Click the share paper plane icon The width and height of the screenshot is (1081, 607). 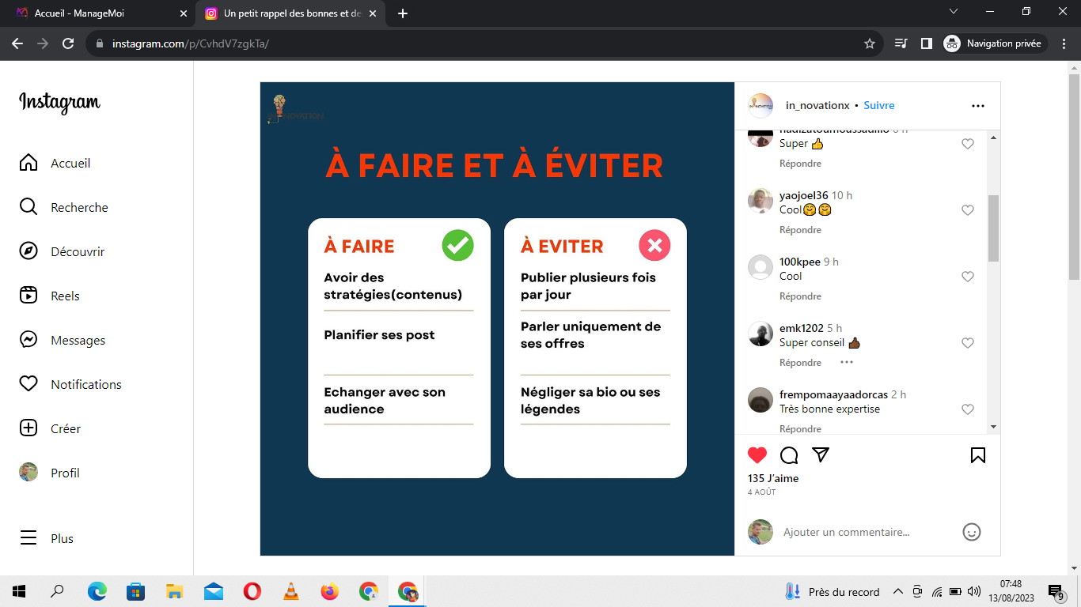821,455
